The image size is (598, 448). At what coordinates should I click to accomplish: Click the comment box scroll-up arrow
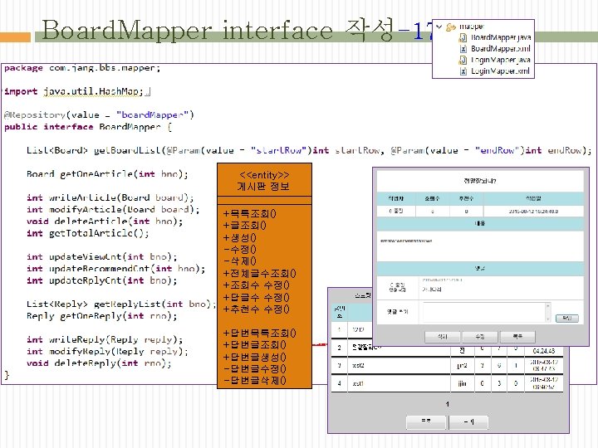tap(548, 305)
